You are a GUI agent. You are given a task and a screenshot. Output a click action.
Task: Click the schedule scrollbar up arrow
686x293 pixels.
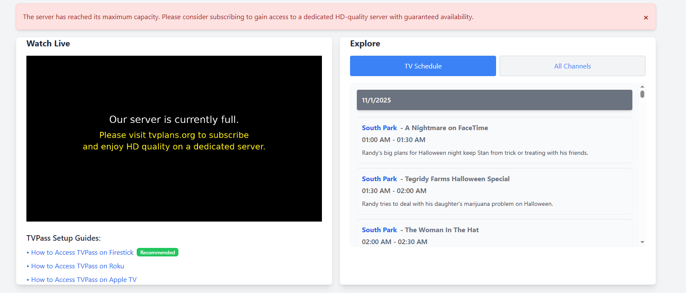click(642, 86)
